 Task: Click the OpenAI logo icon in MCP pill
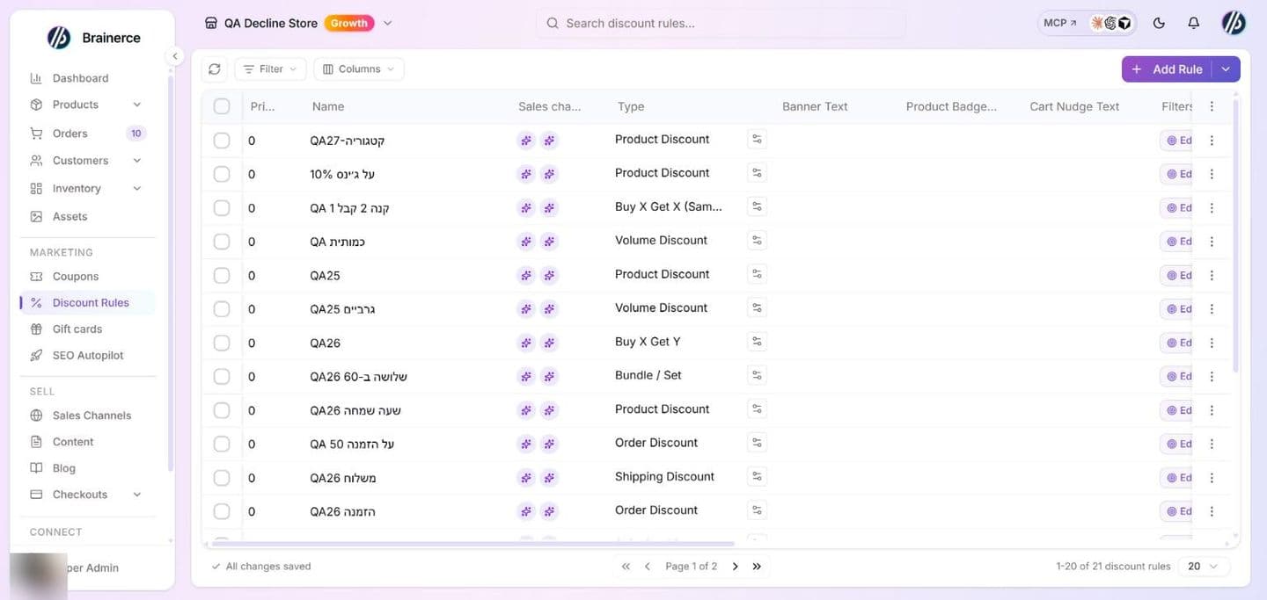[1110, 24]
